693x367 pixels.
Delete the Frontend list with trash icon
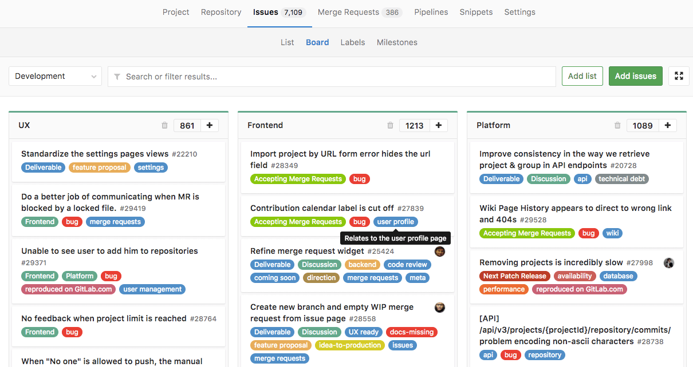(390, 126)
